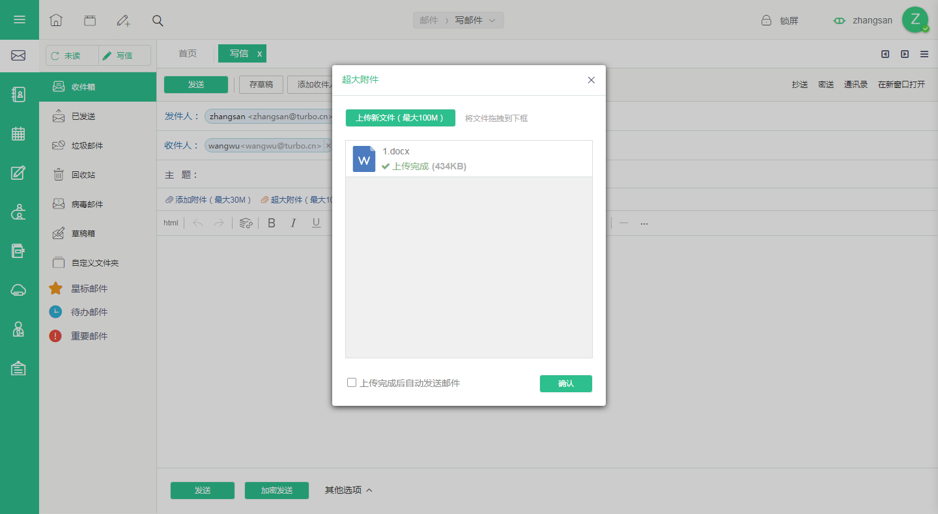The height and width of the screenshot is (514, 938).
Task: Expand the 写邮件 breadcrumb dropdown
Action: 492,20
